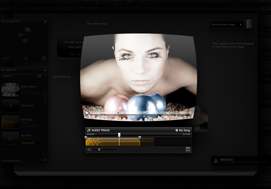Click the audio trim start handle
This screenshot has width=271, height=189.
click(86, 138)
